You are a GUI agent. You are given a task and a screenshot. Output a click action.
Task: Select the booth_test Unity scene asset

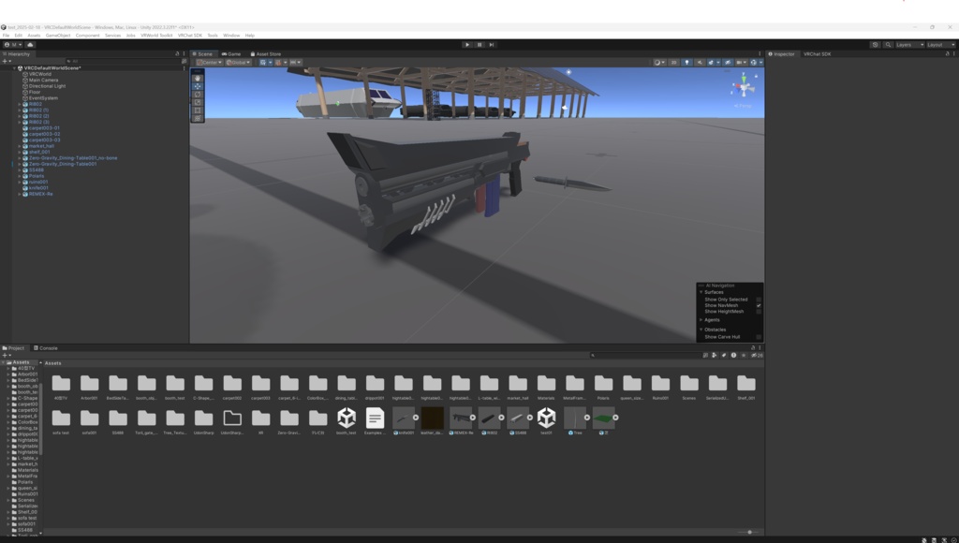pyautogui.click(x=347, y=418)
